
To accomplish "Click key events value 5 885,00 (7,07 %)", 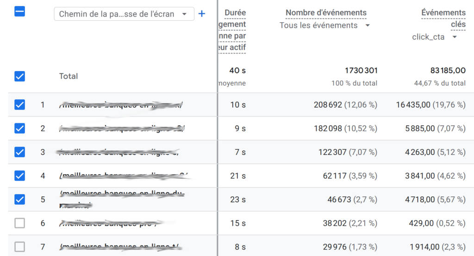I will coord(435,128).
